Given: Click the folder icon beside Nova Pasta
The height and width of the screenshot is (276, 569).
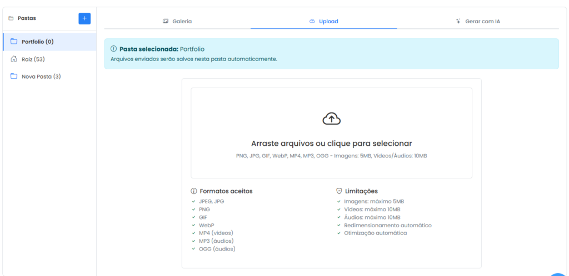Looking at the screenshot, I should [x=14, y=76].
